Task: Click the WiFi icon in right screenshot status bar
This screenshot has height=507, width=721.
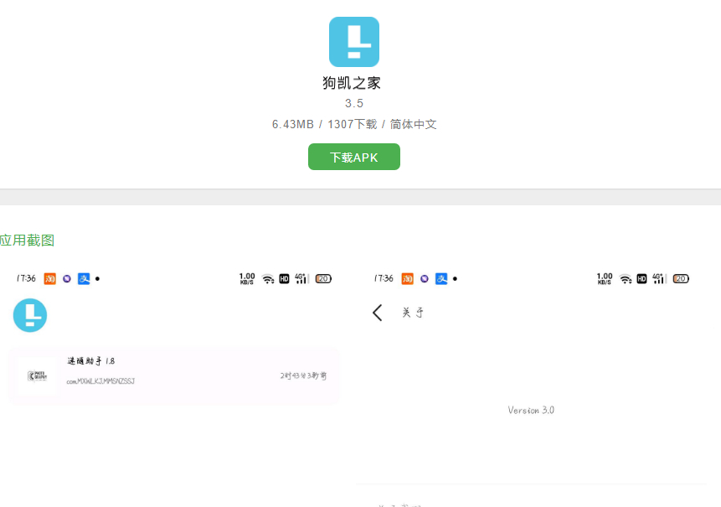Action: coord(626,279)
